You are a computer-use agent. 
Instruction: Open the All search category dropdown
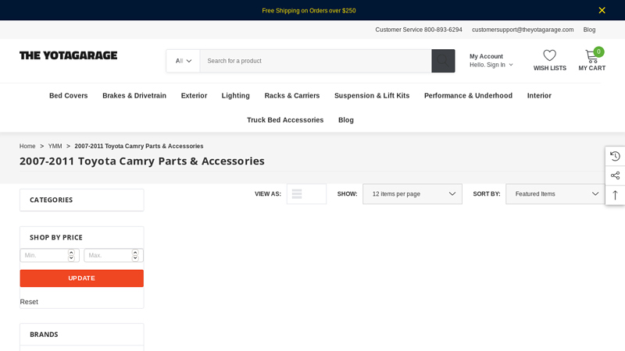[x=184, y=61]
